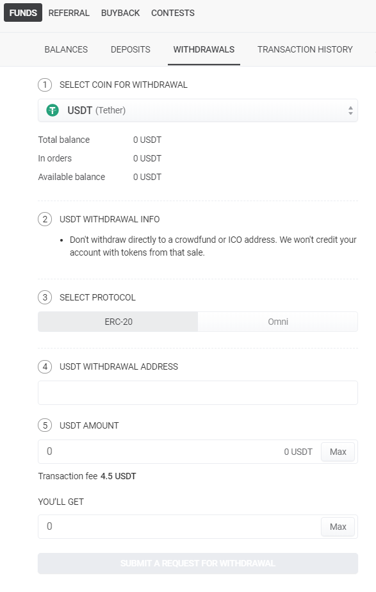Viewport: 376px width, 592px height.
Task: Click the step 5 circled number icon
Action: pyautogui.click(x=45, y=425)
